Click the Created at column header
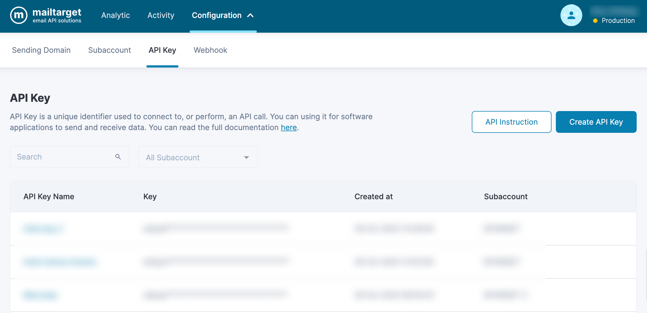 [x=373, y=197]
